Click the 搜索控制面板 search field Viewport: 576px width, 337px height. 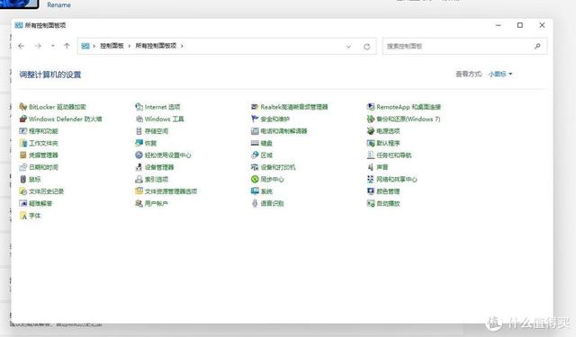coord(464,46)
